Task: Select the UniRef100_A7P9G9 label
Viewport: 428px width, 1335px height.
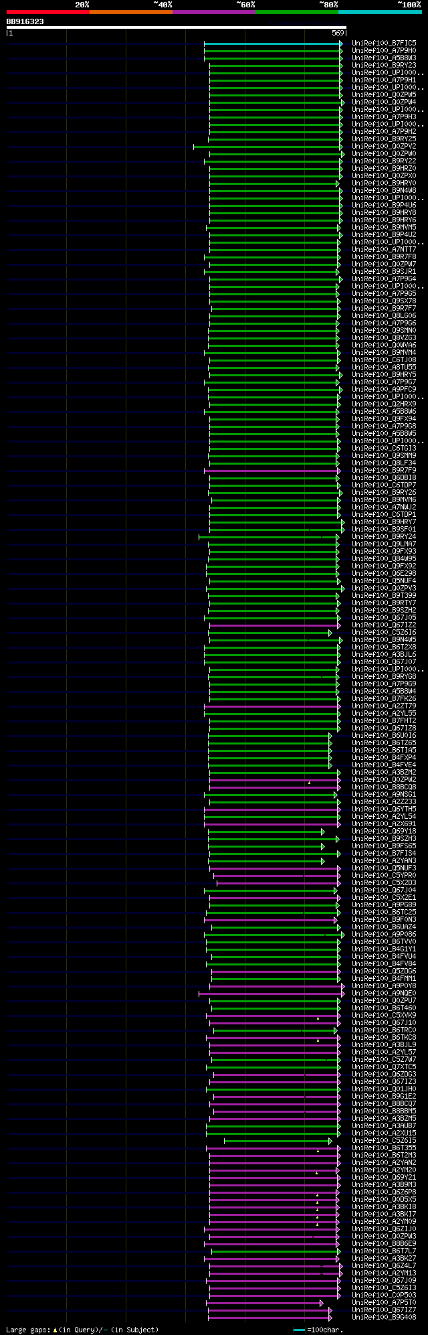Action: pos(384,684)
